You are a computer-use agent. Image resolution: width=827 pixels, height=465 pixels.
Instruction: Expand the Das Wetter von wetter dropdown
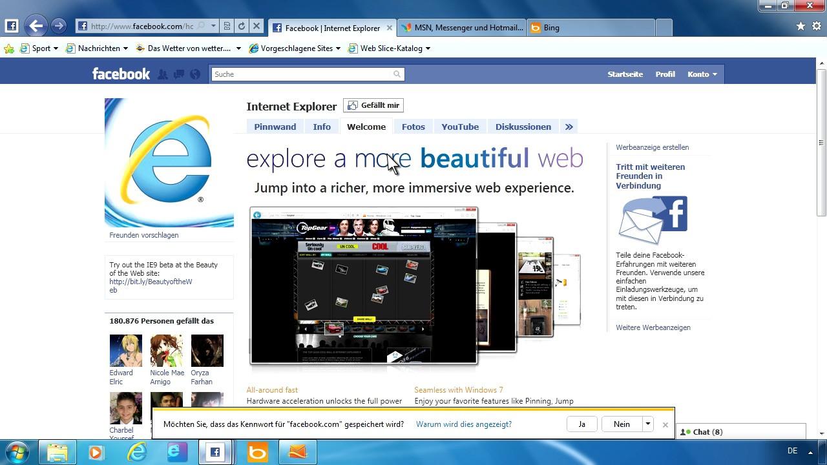[238, 48]
